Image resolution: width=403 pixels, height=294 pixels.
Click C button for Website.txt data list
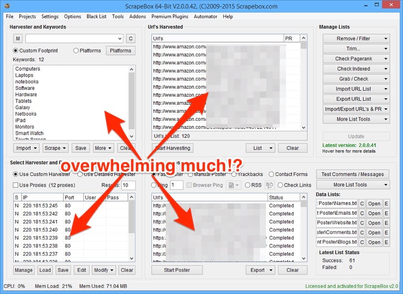click(x=362, y=223)
